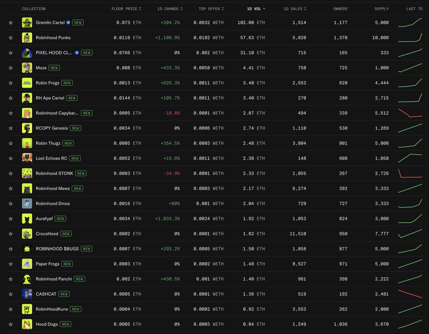Click Robinhood Punks +1,108.9% change value

(167, 38)
